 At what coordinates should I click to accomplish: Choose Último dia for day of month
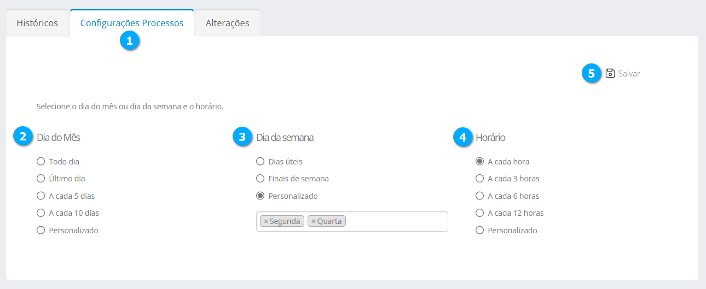(x=40, y=179)
